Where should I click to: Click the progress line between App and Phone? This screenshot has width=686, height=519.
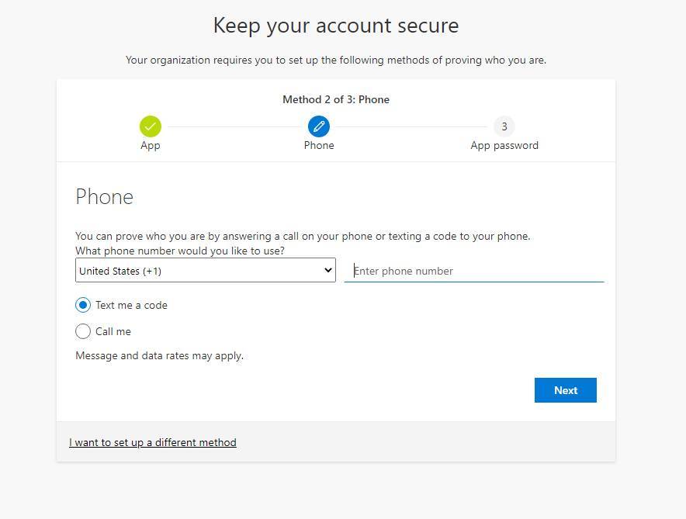[x=234, y=126]
